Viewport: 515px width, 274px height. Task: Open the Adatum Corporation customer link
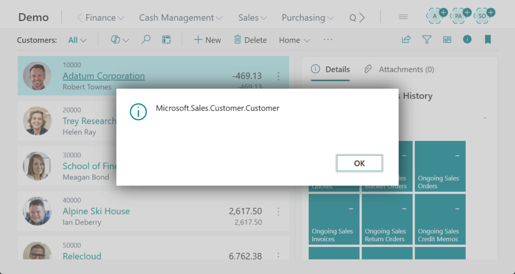(x=104, y=76)
